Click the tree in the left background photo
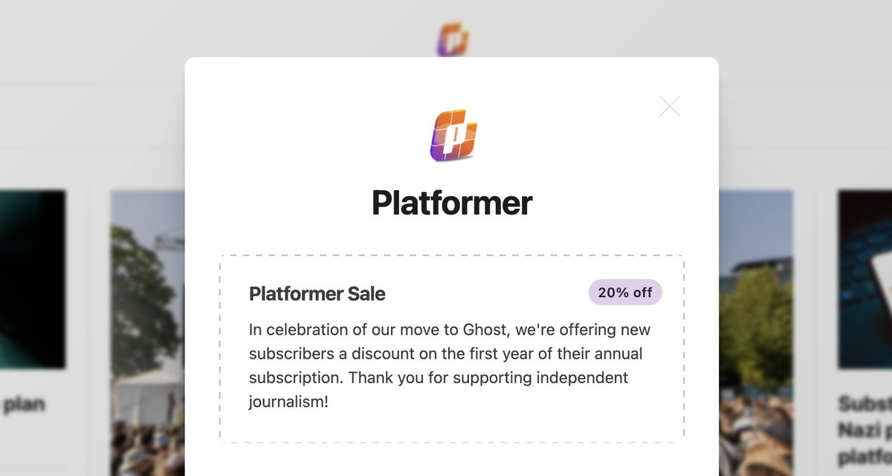Viewport: 892px width, 476px height. pos(141,297)
